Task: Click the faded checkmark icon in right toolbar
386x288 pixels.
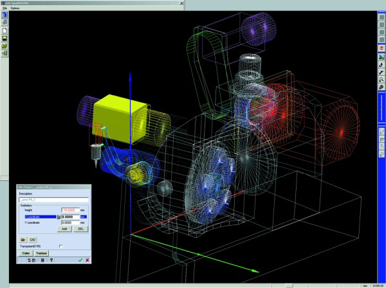Action: click(x=381, y=132)
